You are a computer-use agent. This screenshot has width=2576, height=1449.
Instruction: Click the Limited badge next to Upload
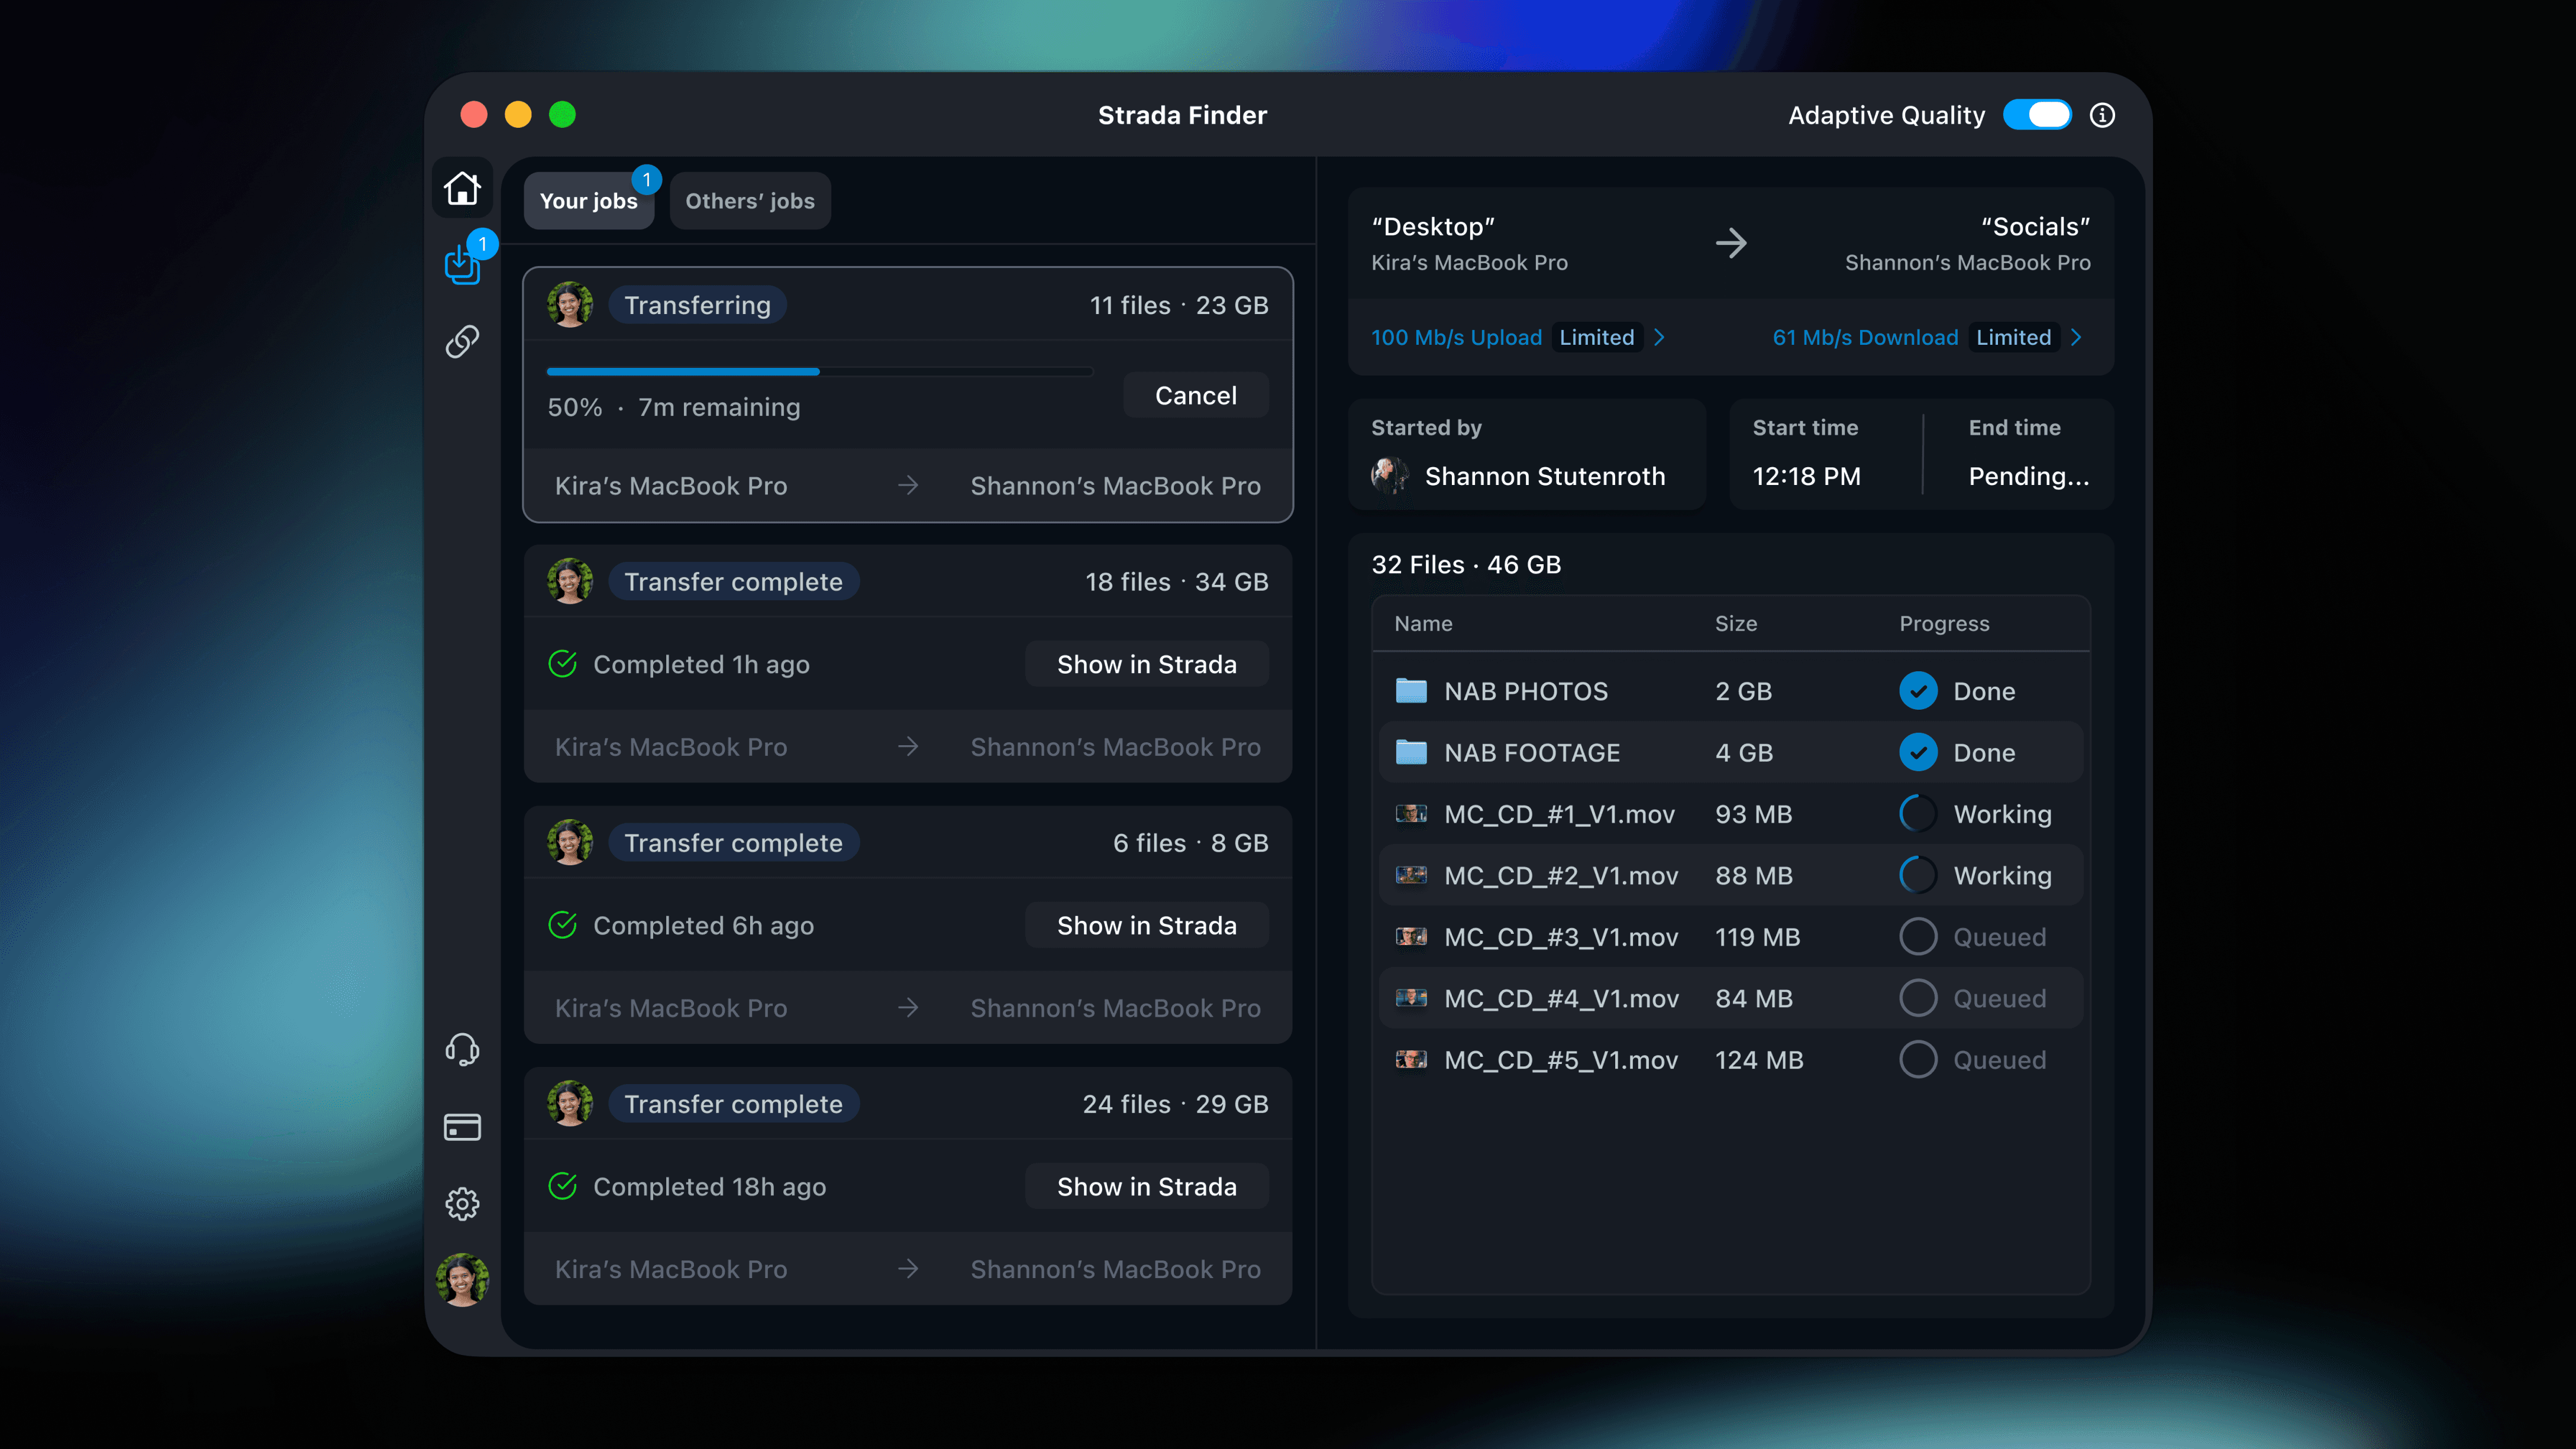click(1597, 338)
